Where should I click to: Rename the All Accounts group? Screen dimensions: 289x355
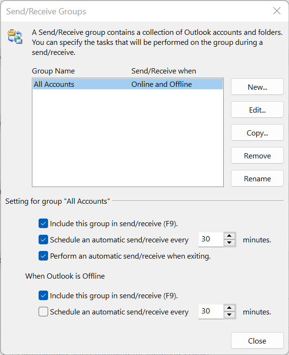point(257,179)
